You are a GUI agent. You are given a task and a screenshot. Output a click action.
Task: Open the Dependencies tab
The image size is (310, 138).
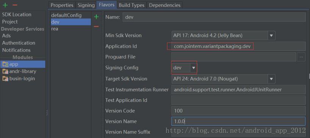click(x=165, y=5)
